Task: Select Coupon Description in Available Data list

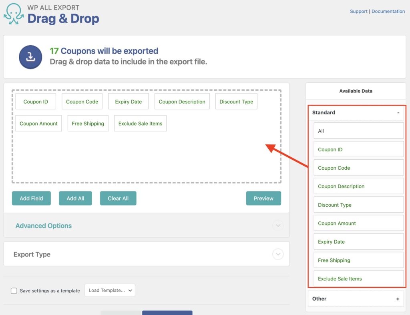Action: click(x=358, y=186)
